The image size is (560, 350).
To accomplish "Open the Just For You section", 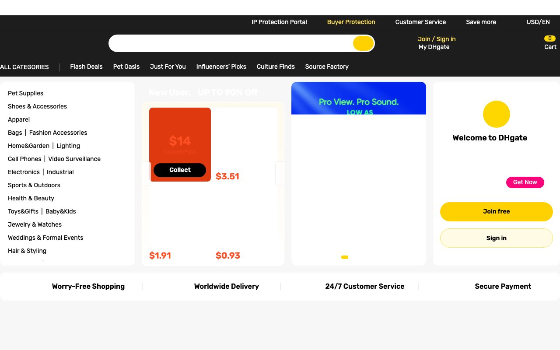I will [x=168, y=66].
